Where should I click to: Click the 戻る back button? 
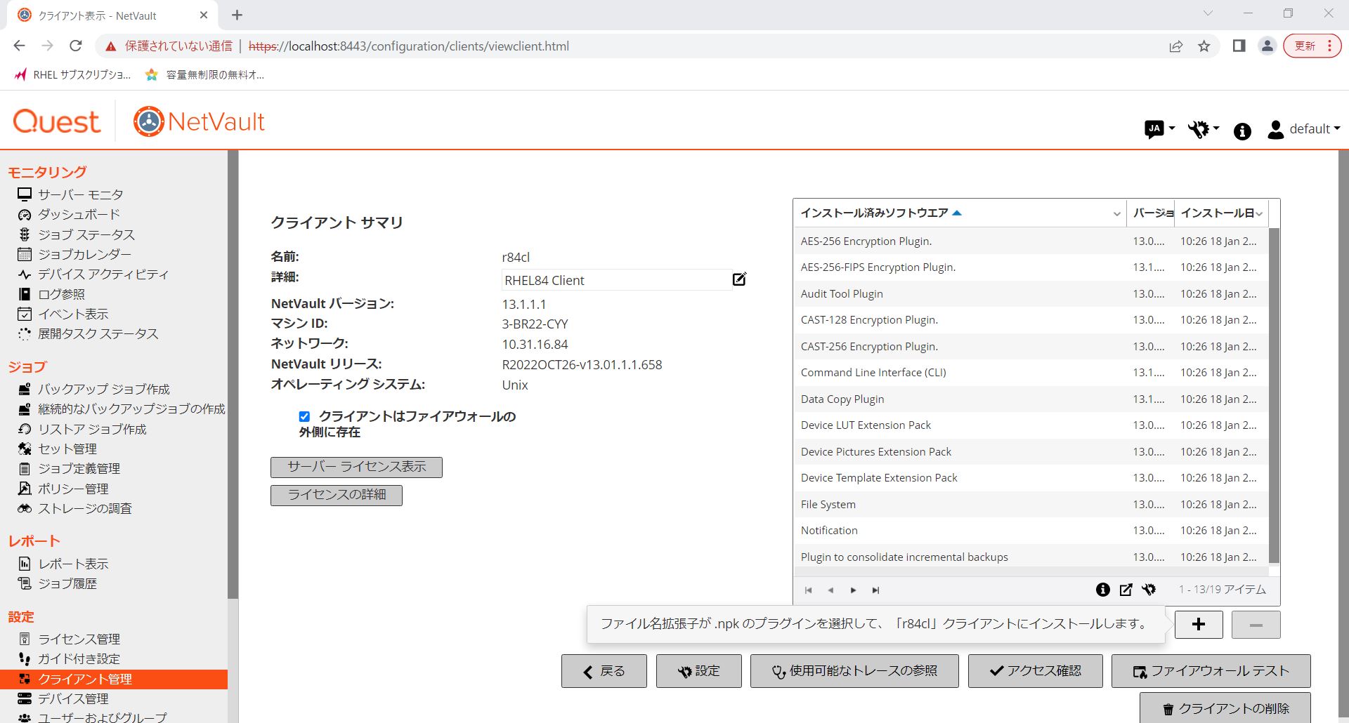(x=604, y=671)
